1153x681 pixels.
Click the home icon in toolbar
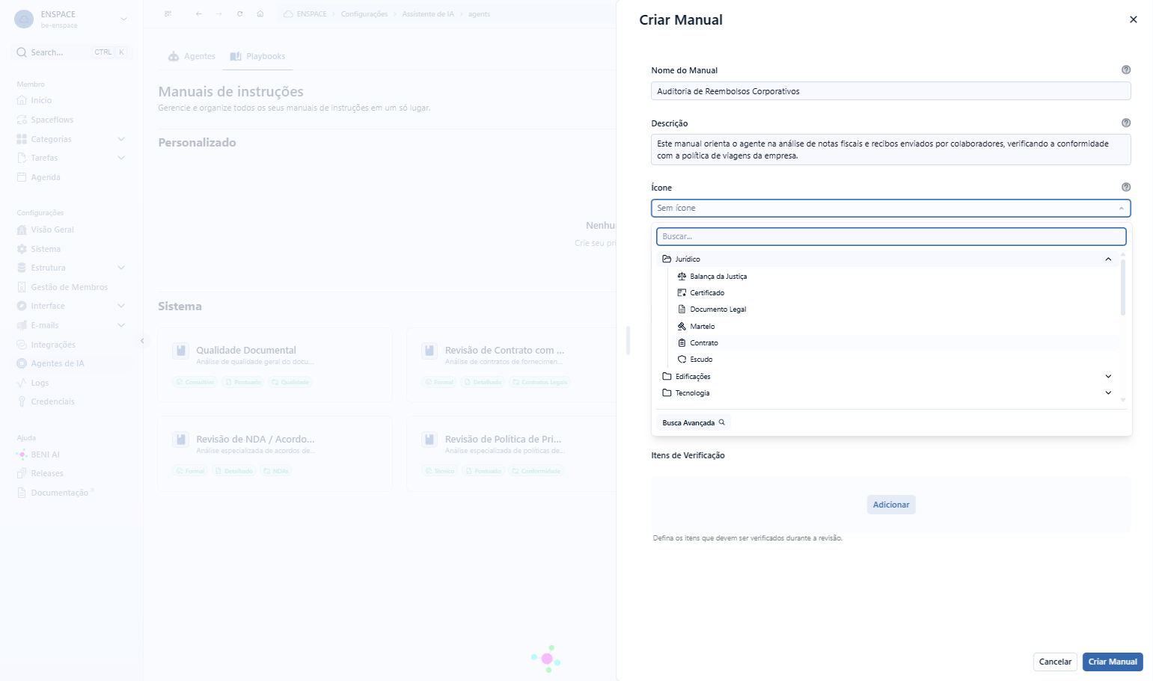coord(260,13)
